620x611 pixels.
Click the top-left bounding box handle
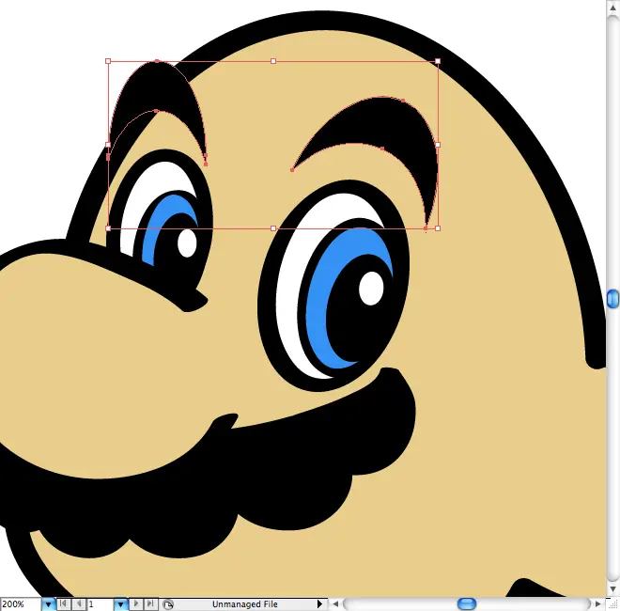tap(108, 61)
